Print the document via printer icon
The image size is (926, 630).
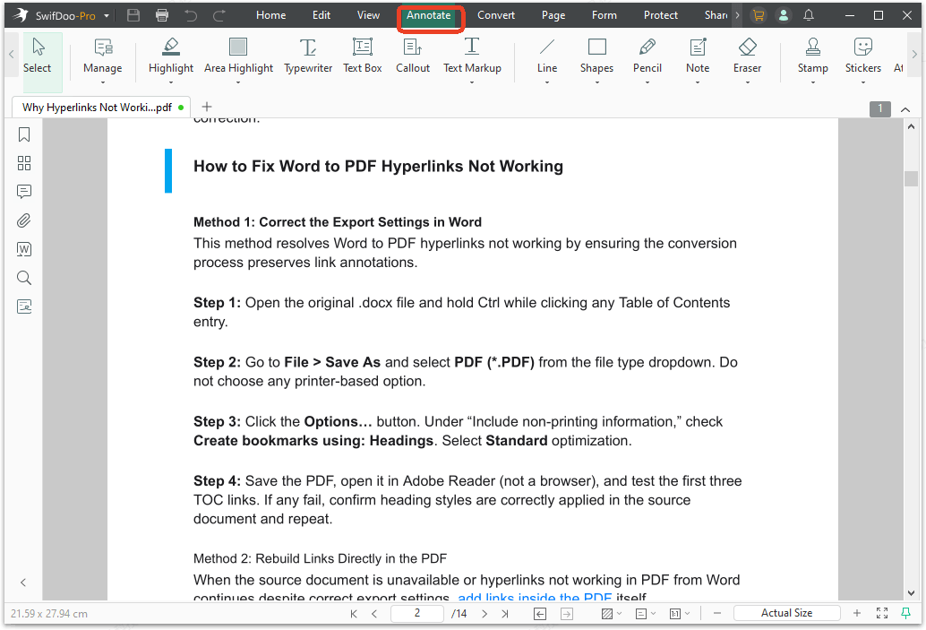click(x=162, y=15)
